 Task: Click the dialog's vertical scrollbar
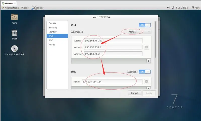[156, 39]
